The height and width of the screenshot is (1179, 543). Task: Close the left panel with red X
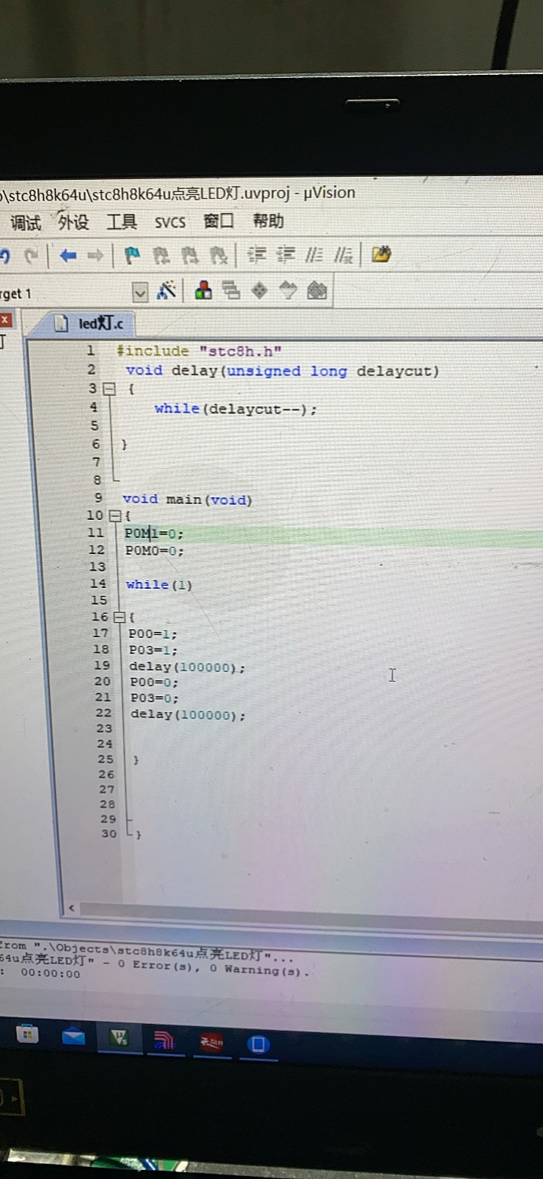(x=5, y=320)
